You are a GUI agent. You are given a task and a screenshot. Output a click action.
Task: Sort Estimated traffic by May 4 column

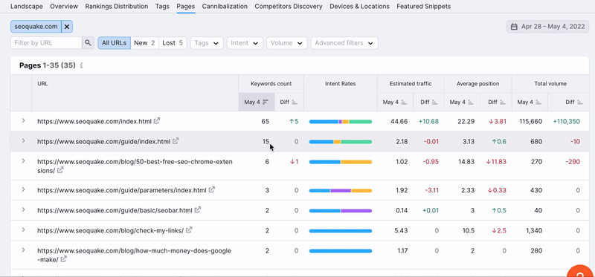click(x=404, y=102)
